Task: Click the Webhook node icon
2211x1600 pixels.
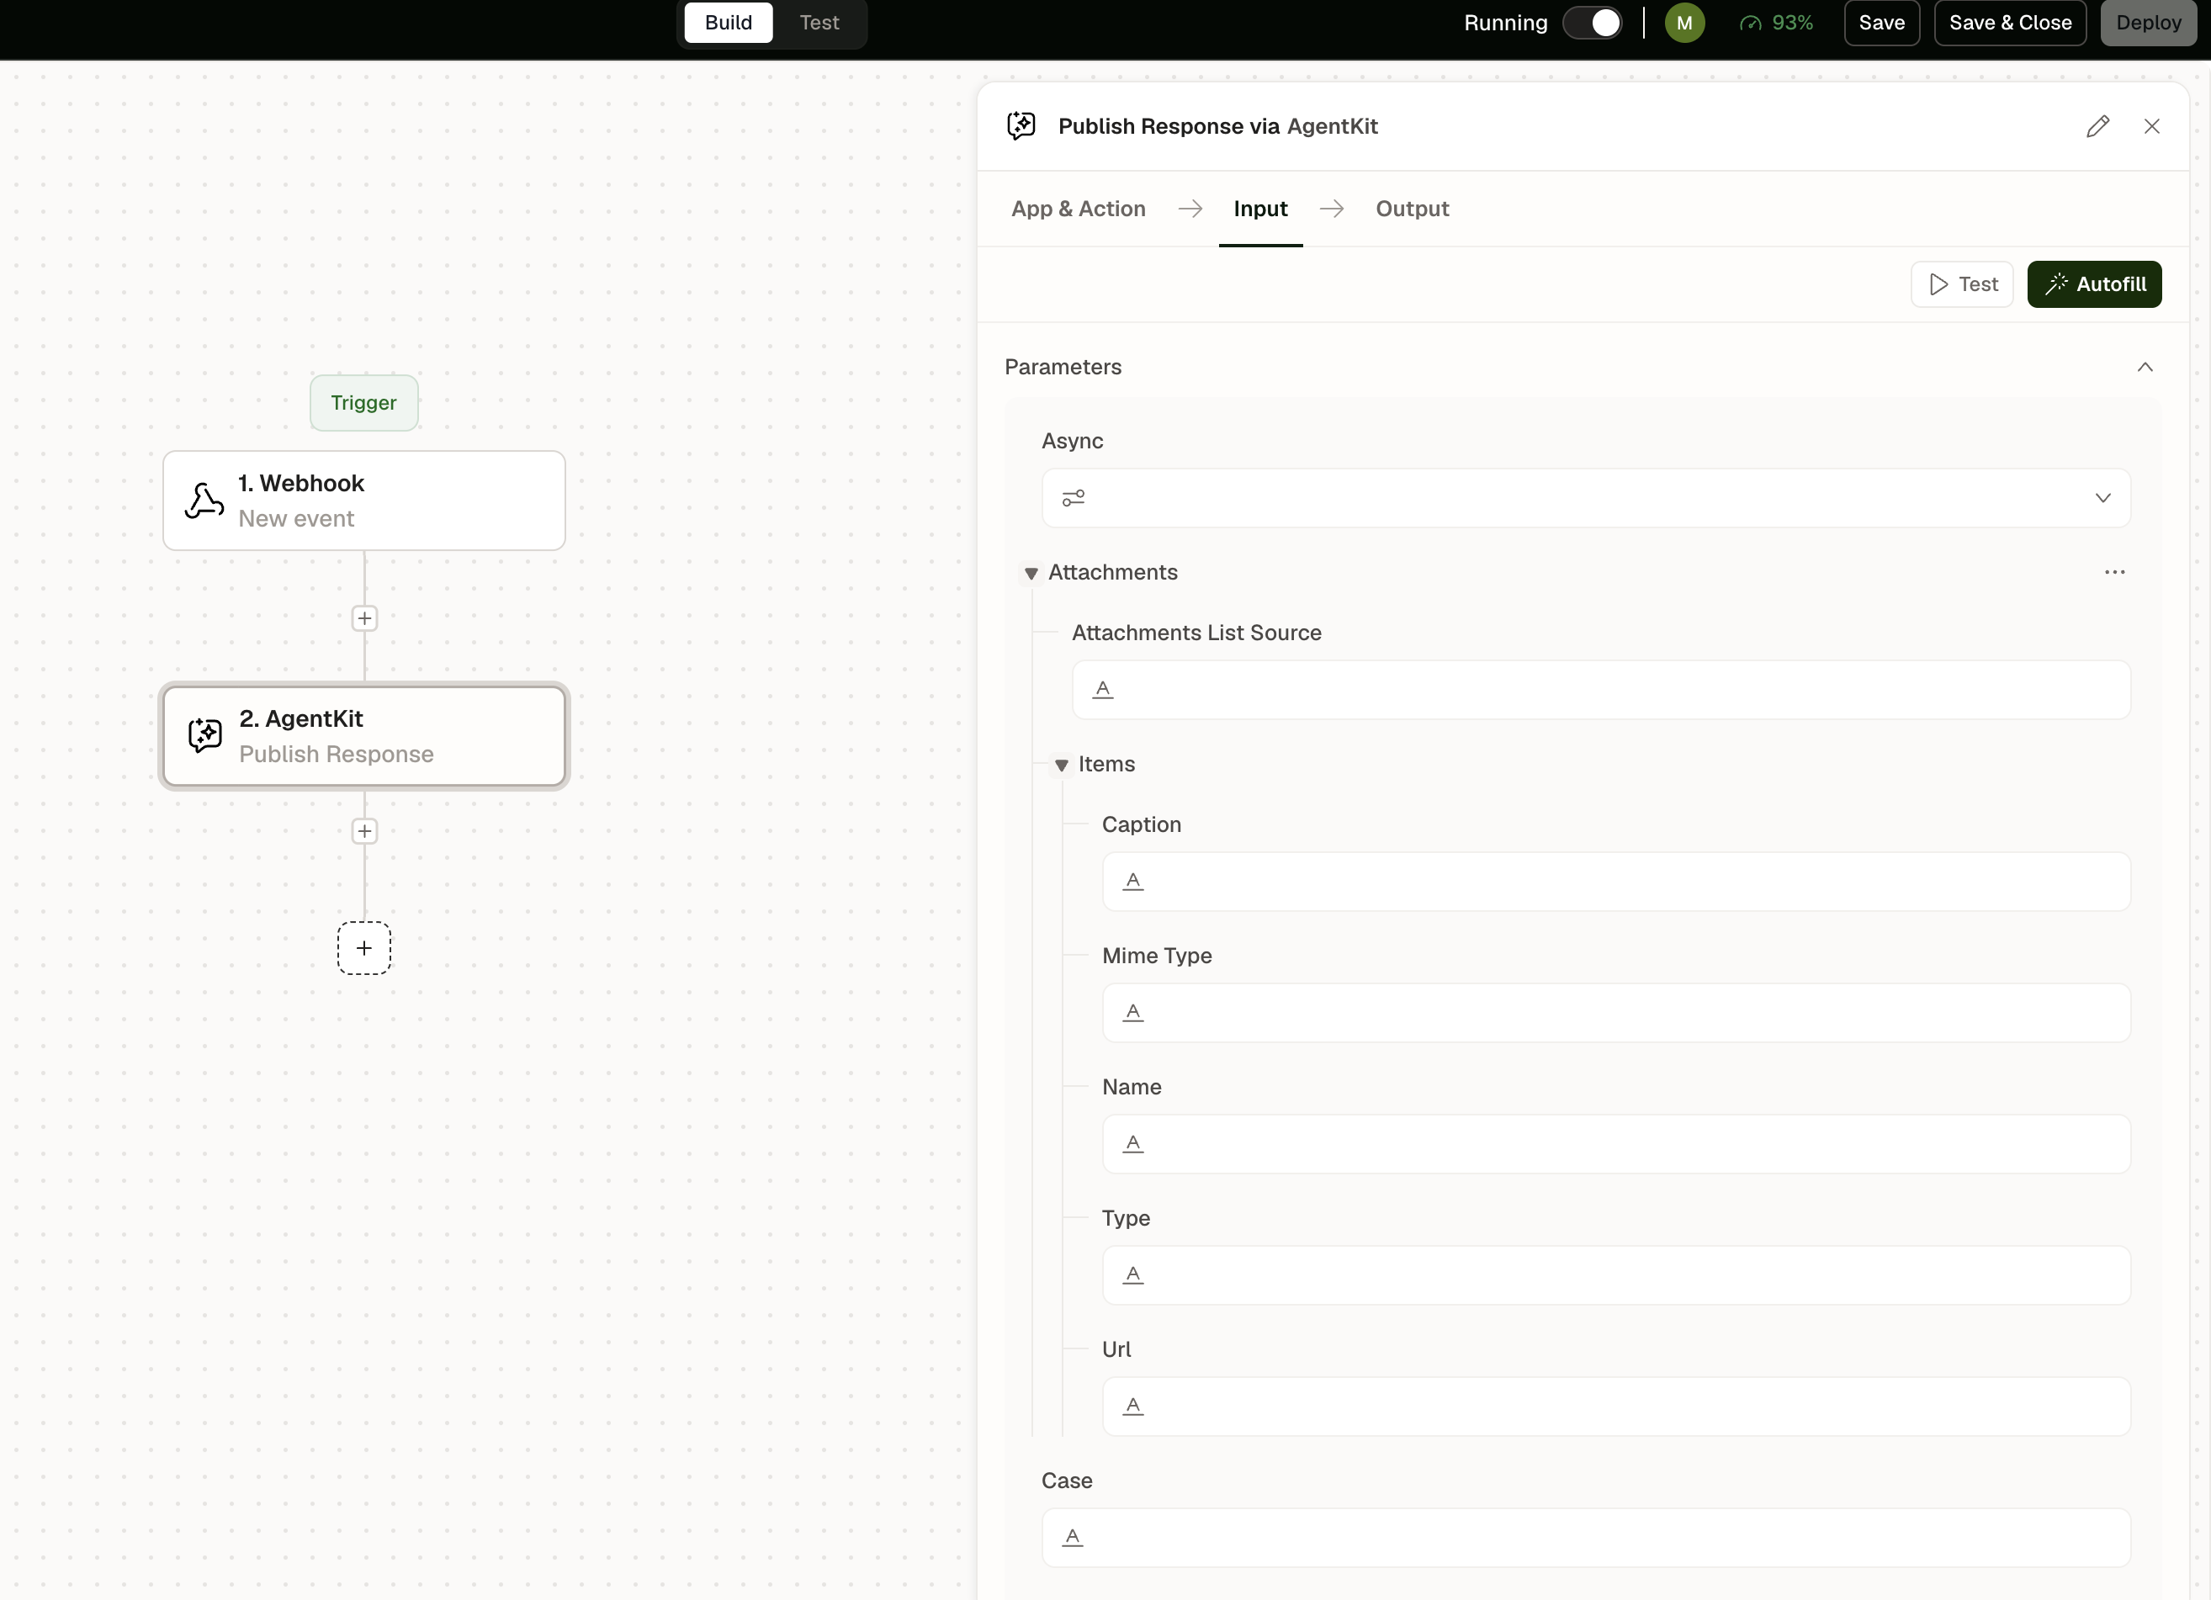Action: 204,501
